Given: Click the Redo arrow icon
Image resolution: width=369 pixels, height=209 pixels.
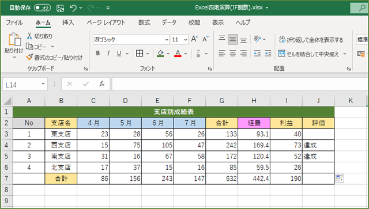Looking at the screenshot, I should 91,8.
